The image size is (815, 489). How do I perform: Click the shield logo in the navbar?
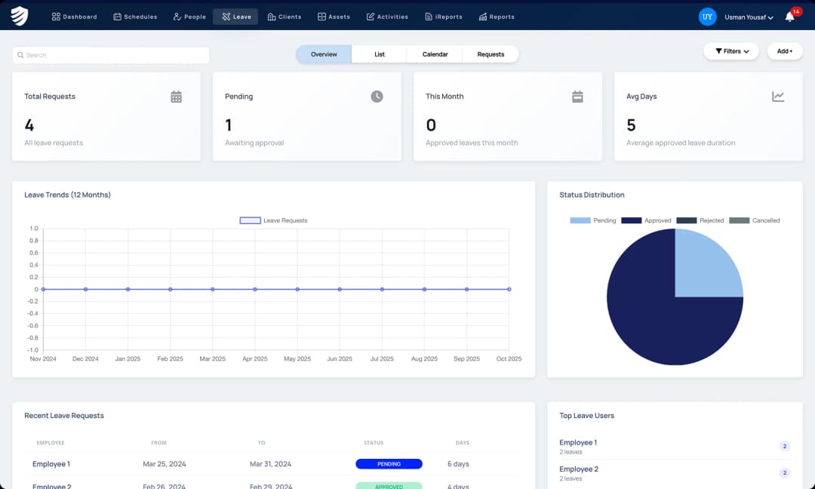tap(20, 16)
